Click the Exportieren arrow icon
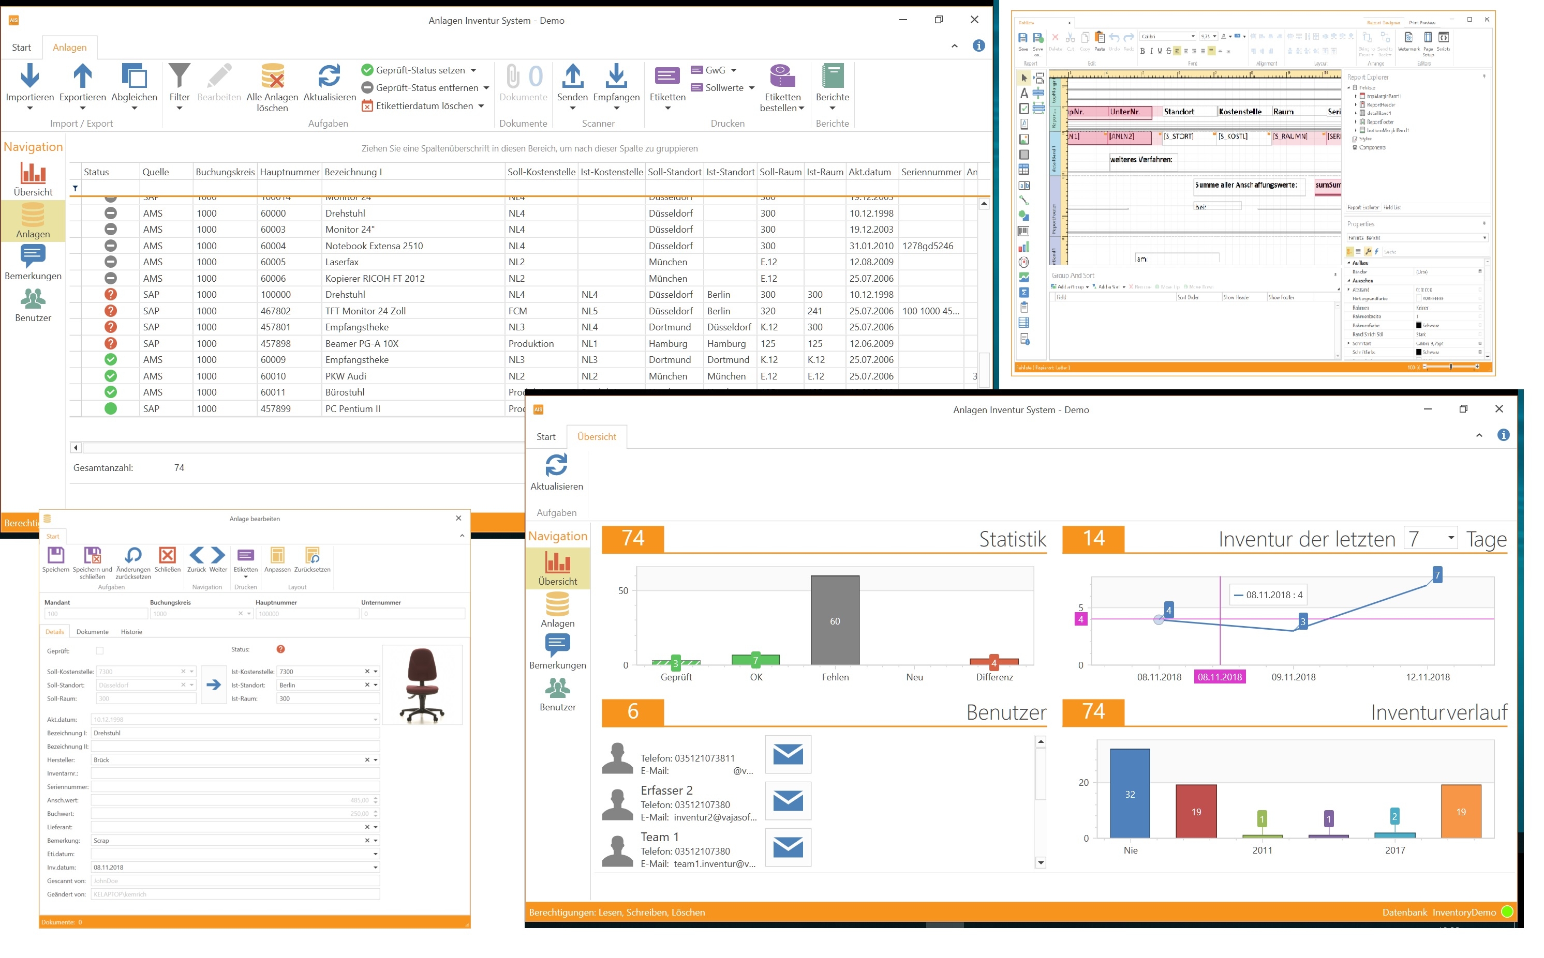Image resolution: width=1544 pixels, height=958 pixels. [x=82, y=77]
